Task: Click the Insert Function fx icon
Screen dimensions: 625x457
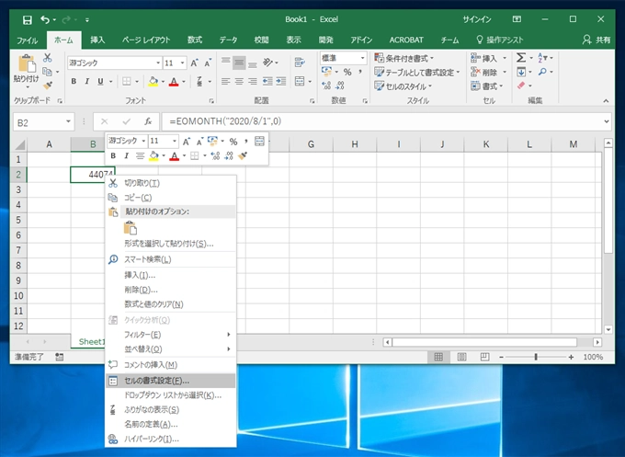Action: coord(148,121)
